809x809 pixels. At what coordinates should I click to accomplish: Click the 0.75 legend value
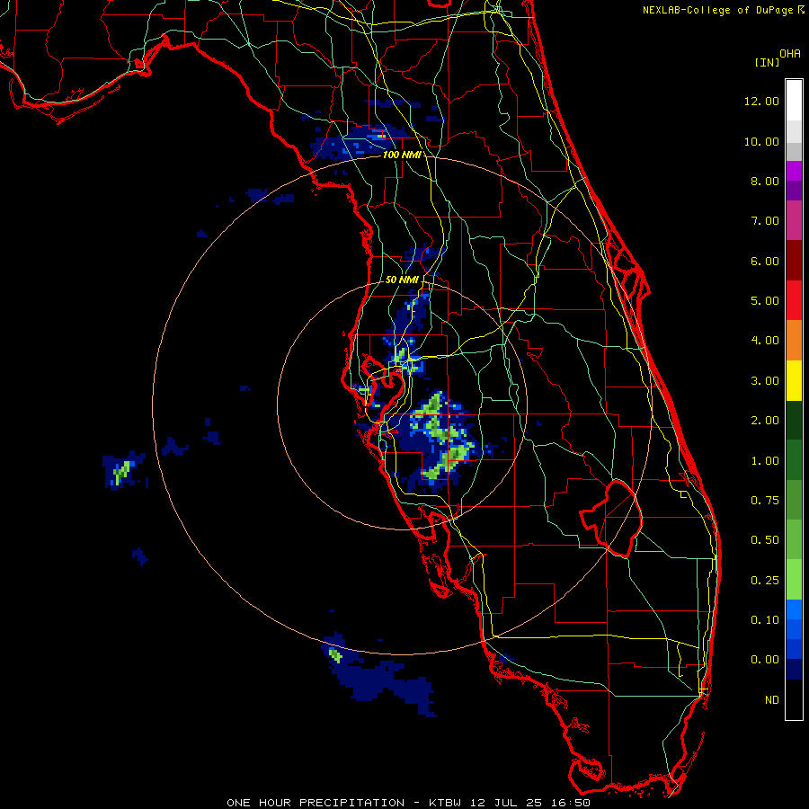pyautogui.click(x=765, y=501)
